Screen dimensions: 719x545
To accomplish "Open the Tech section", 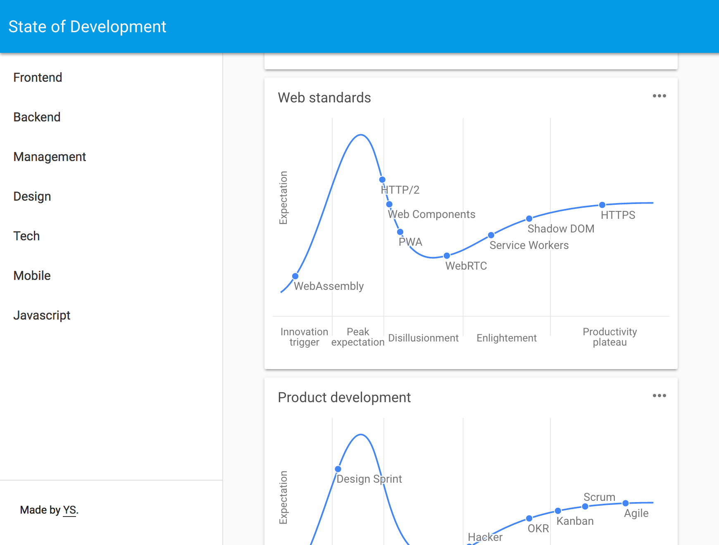I will (26, 236).
